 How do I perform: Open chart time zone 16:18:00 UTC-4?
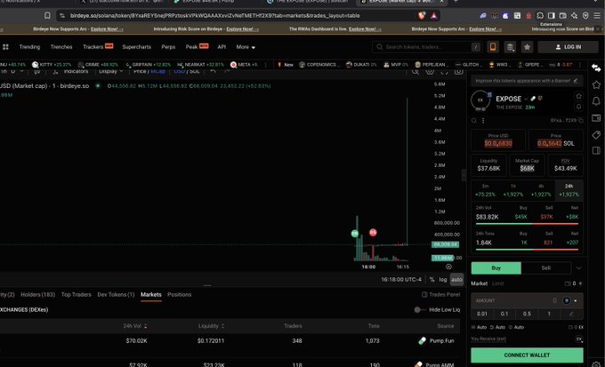tap(401, 280)
